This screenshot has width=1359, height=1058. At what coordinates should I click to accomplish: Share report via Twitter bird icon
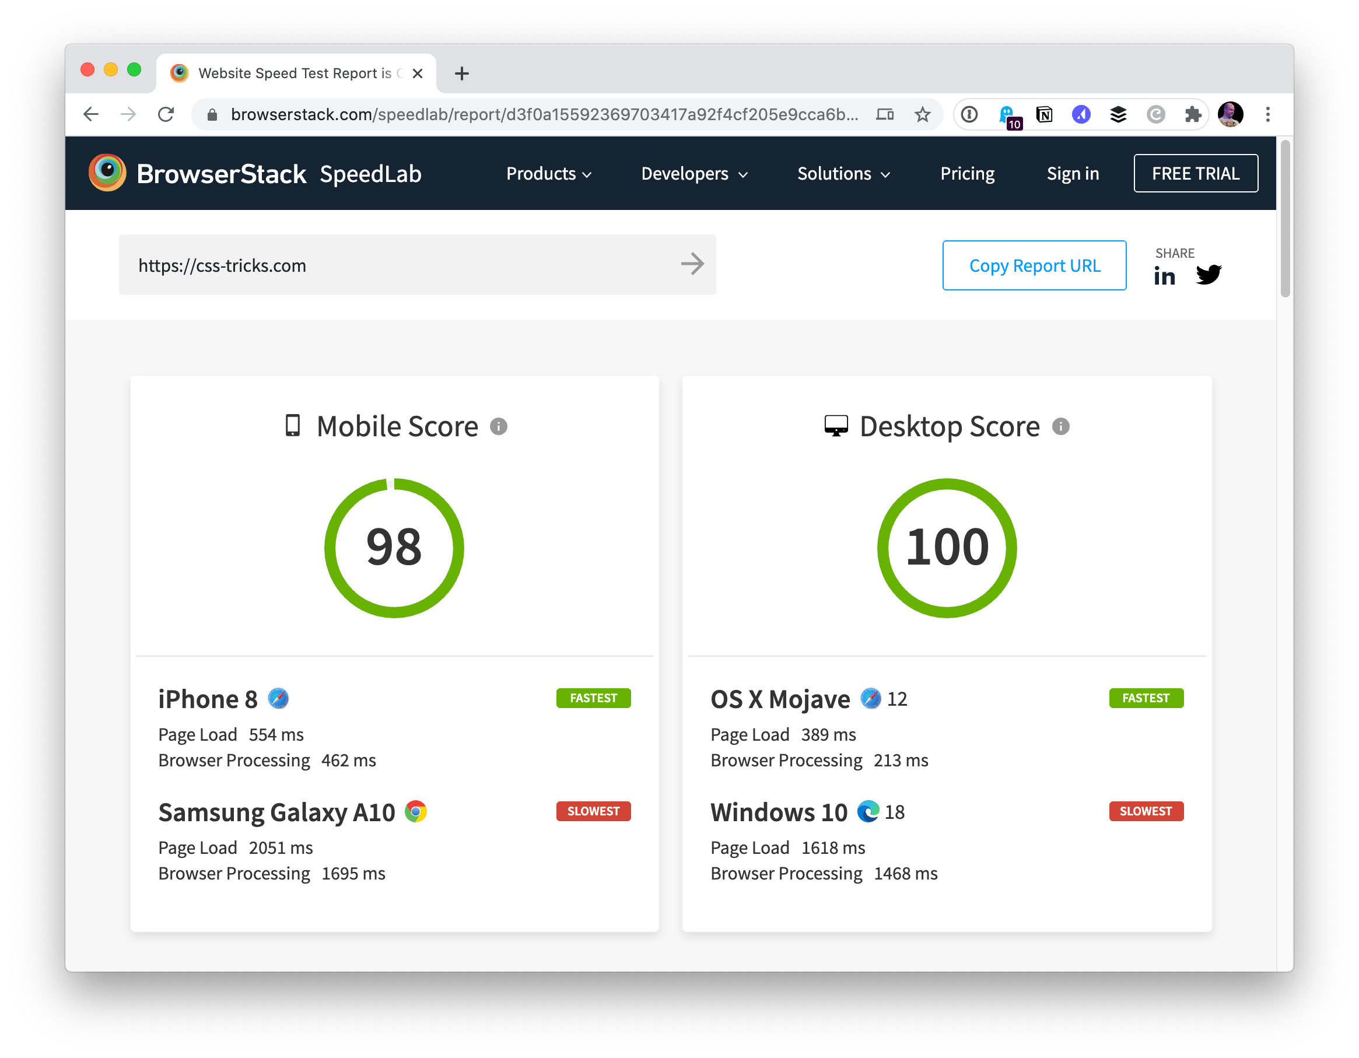1209,275
